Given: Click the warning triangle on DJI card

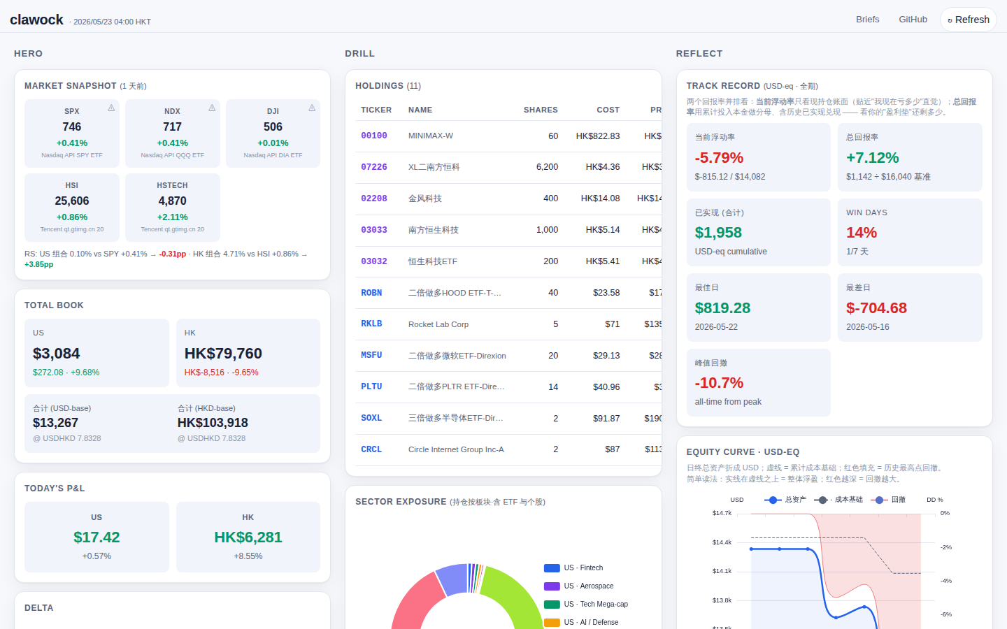Looking at the screenshot, I should coord(312,108).
